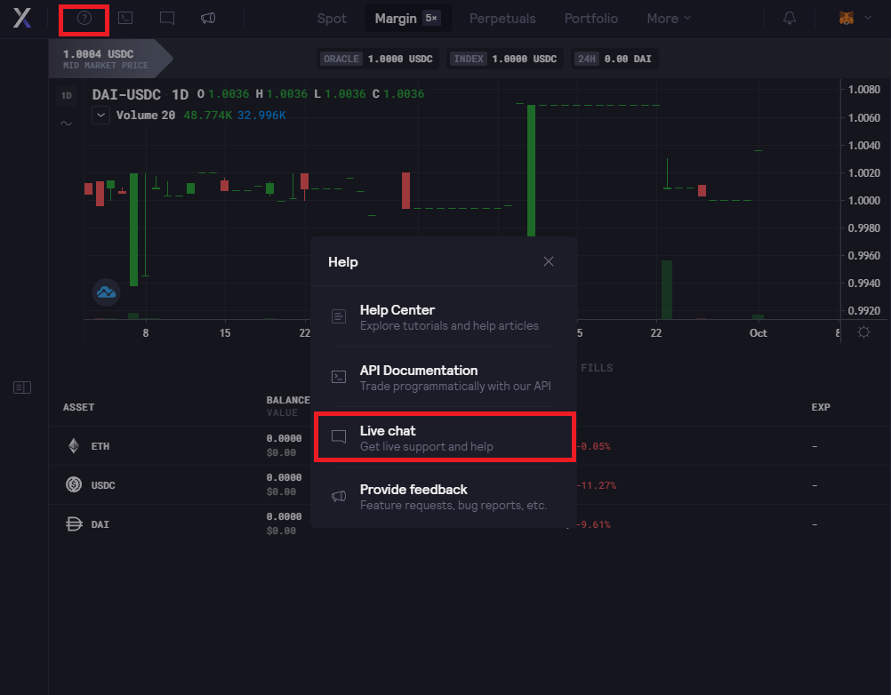Click the DAI asset row
Screen dimensions: 891x695
tap(470, 524)
